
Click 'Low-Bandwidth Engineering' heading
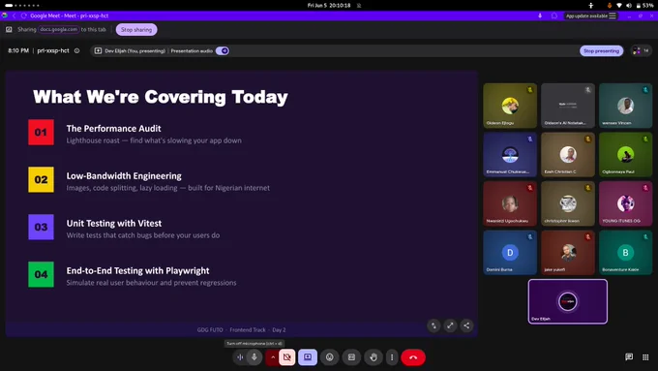coord(124,176)
